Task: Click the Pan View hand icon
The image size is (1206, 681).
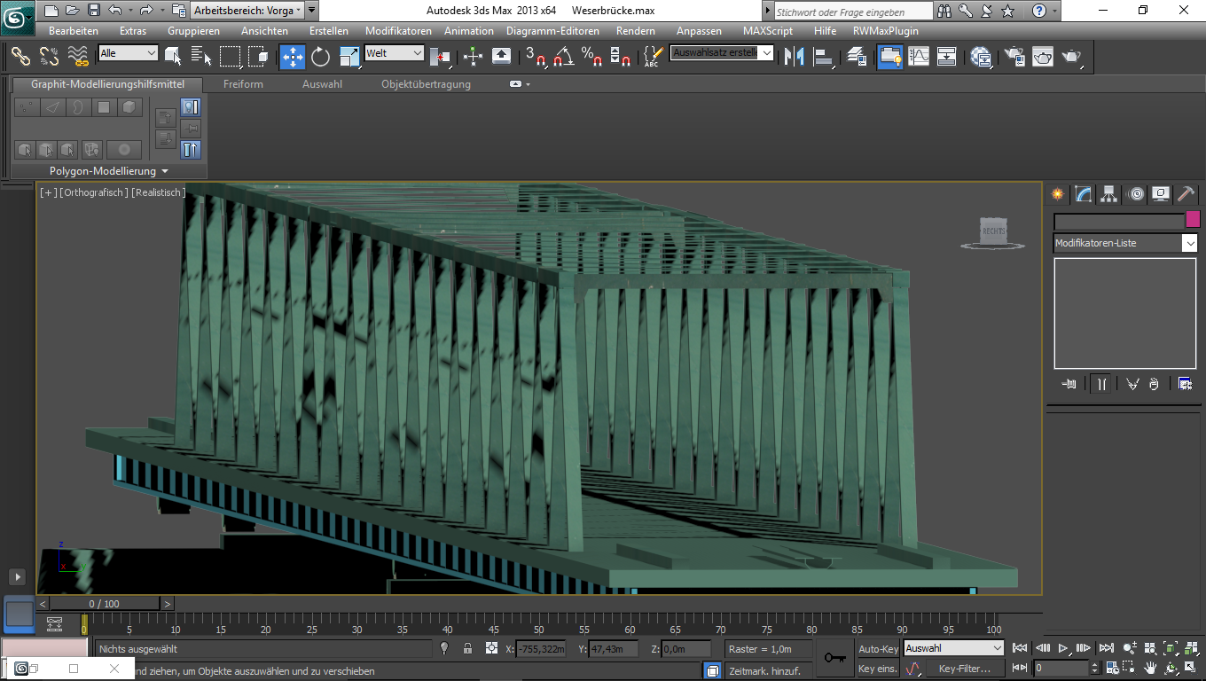Action: pyautogui.click(x=1150, y=668)
